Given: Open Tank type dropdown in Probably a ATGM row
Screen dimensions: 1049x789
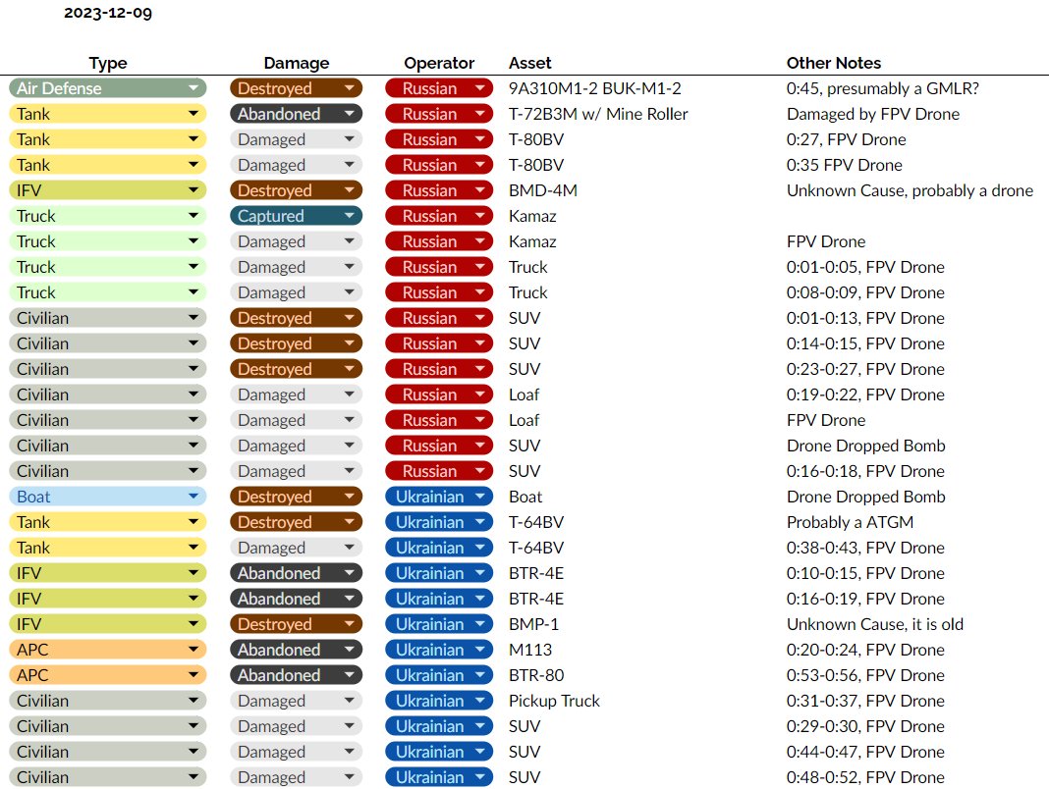Looking at the screenshot, I should point(108,522).
